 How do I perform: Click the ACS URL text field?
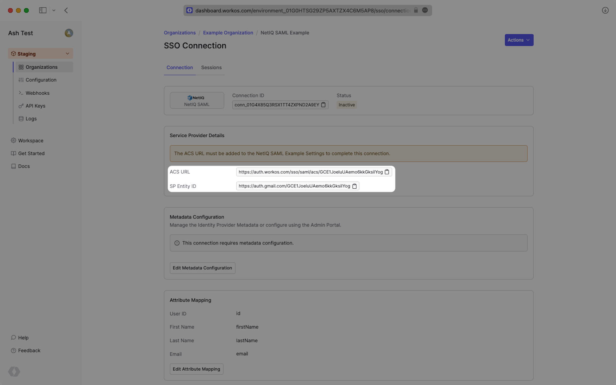point(310,172)
